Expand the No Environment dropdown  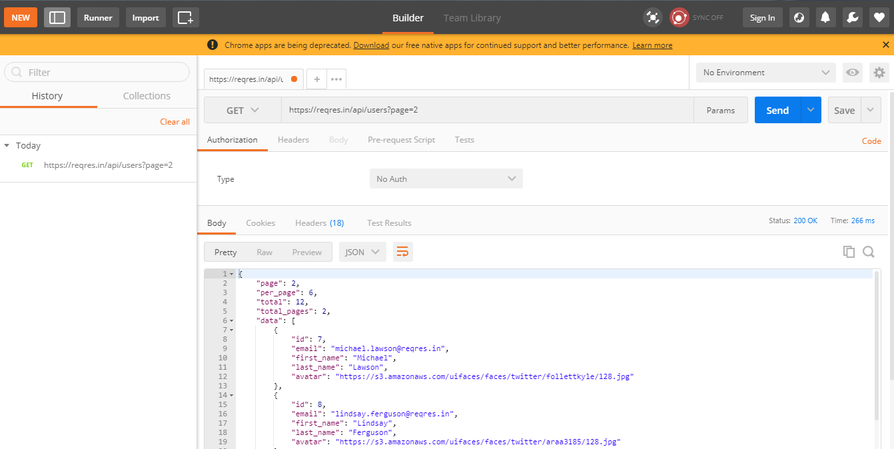pos(765,73)
